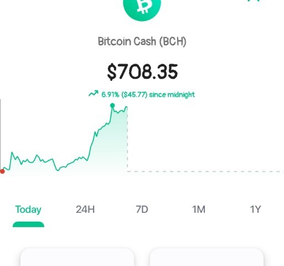284x266 pixels.
Task: Tap the ($45.77) dollar change amount
Action: point(135,95)
